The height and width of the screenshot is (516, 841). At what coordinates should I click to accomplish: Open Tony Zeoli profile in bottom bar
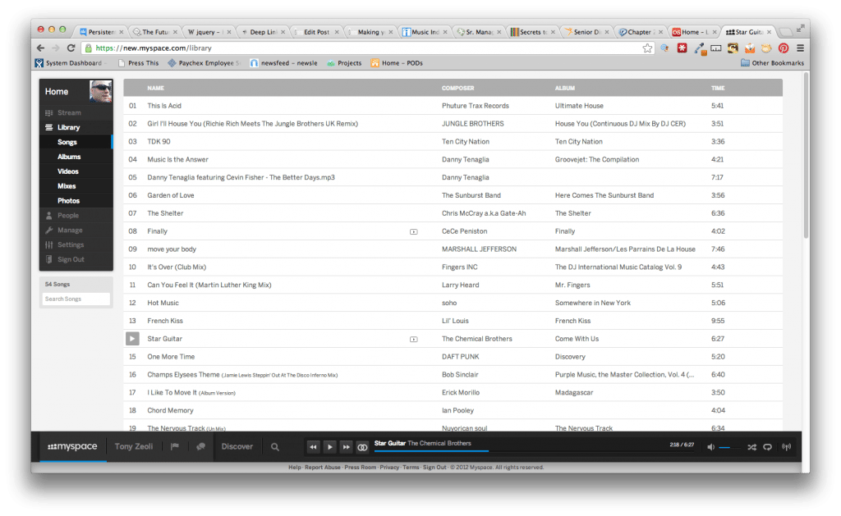click(x=134, y=446)
